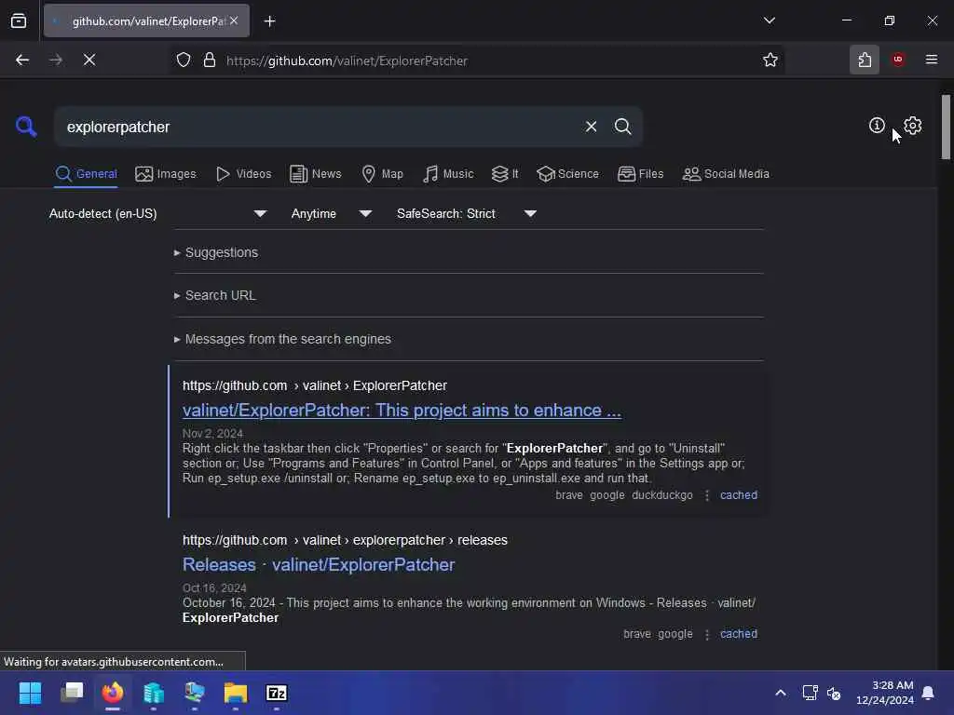Open notifications bell in system tray
This screenshot has width=954, height=715.
[x=928, y=693]
